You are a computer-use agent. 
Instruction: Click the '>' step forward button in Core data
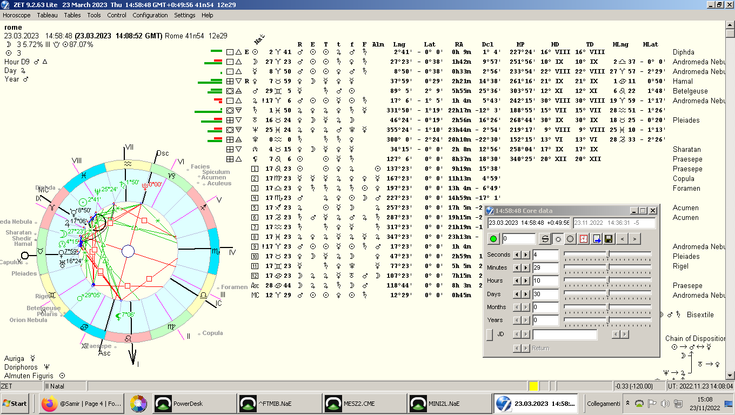634,239
